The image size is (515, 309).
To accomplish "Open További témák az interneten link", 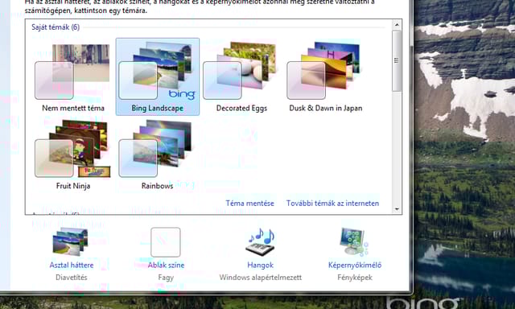I will [332, 204].
